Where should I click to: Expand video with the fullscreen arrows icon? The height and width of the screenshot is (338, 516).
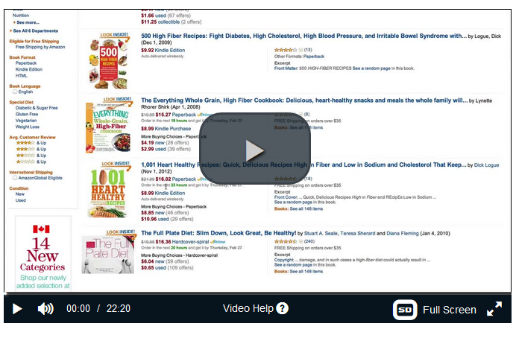coord(494,309)
